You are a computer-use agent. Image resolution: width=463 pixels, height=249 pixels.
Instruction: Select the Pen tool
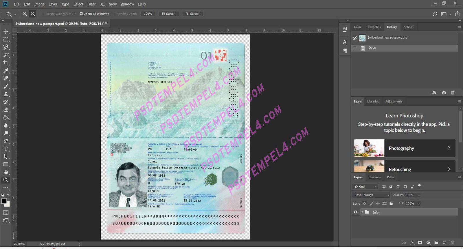pos(6,141)
